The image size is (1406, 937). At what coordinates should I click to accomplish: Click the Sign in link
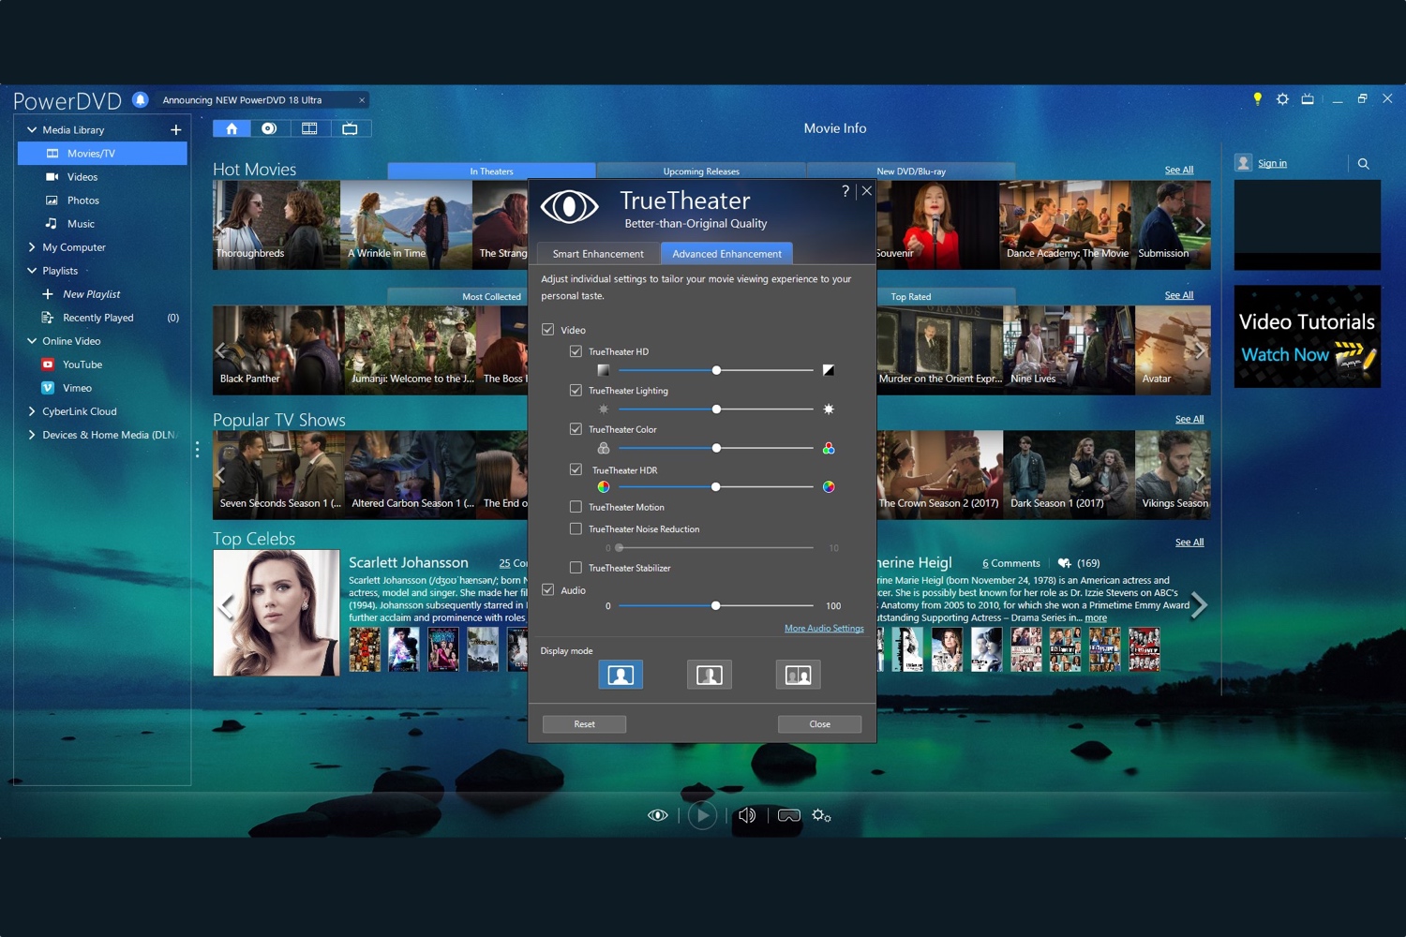pos(1272,163)
